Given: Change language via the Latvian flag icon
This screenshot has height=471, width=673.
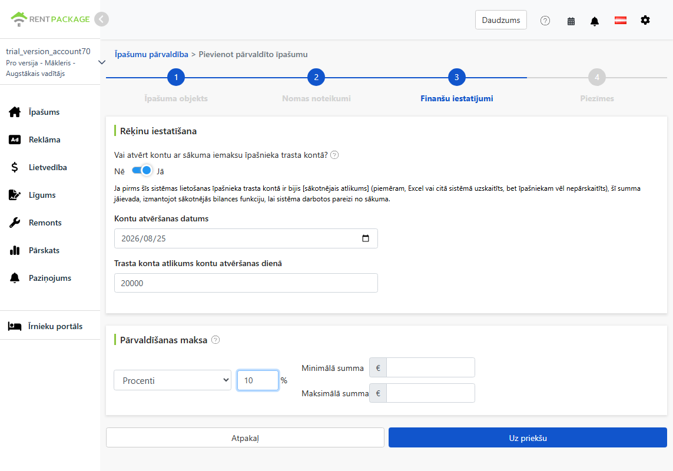Looking at the screenshot, I should click(620, 20).
